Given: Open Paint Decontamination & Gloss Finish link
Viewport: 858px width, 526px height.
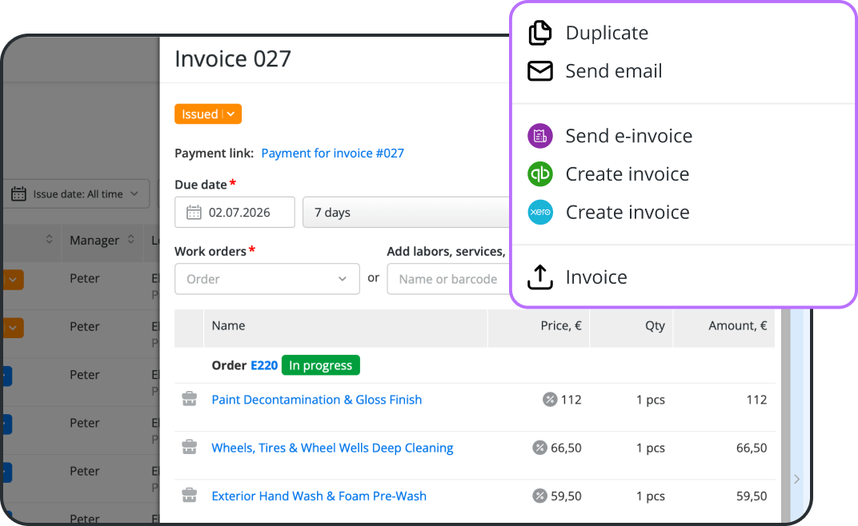Looking at the screenshot, I should click(x=317, y=400).
